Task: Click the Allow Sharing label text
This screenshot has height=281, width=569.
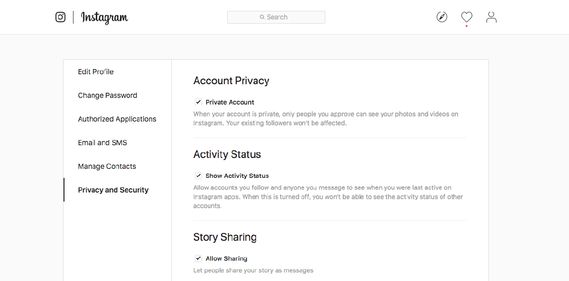Action: coord(226,258)
